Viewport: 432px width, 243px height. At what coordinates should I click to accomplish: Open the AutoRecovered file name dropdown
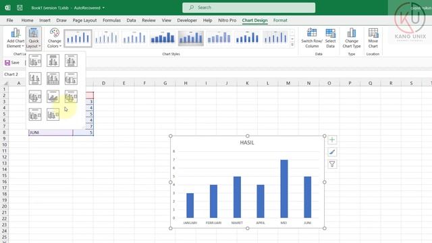pyautogui.click(x=103, y=8)
